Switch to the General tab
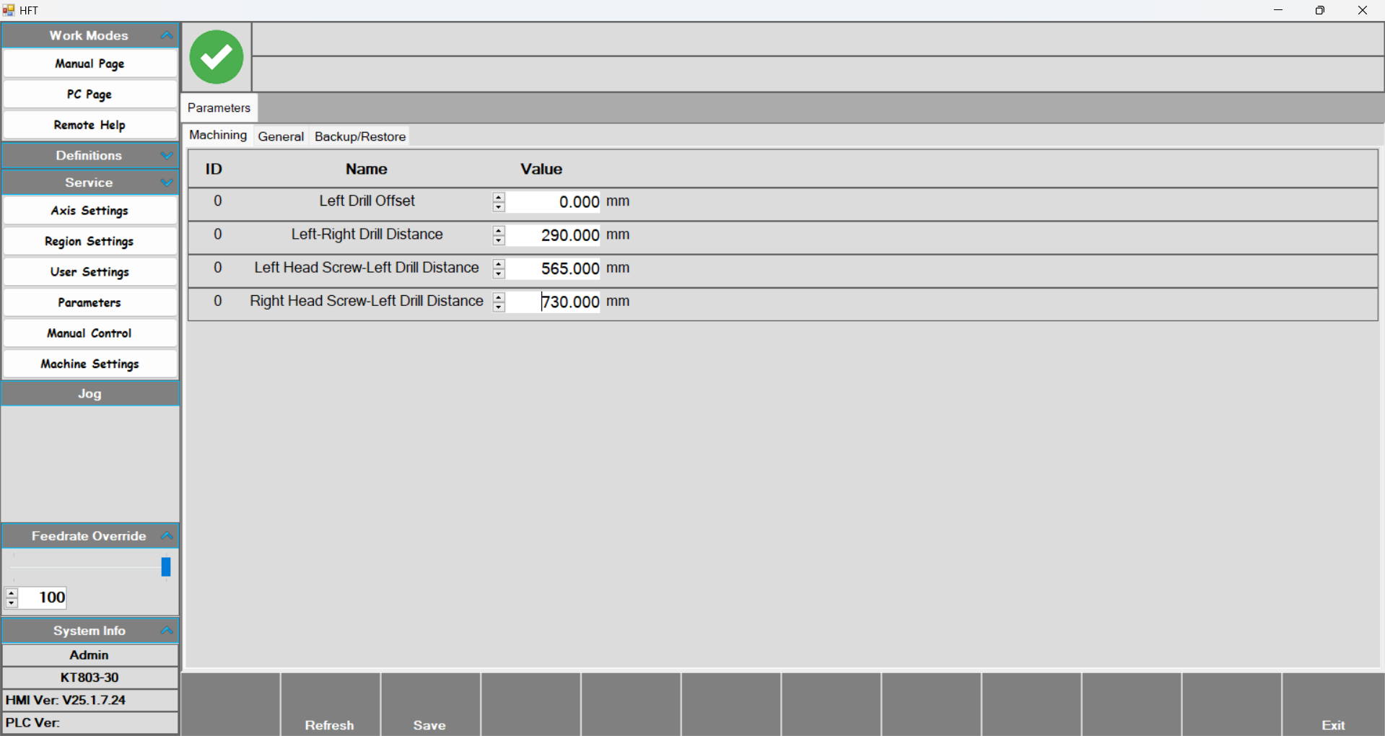The width and height of the screenshot is (1385, 736). coord(281,136)
